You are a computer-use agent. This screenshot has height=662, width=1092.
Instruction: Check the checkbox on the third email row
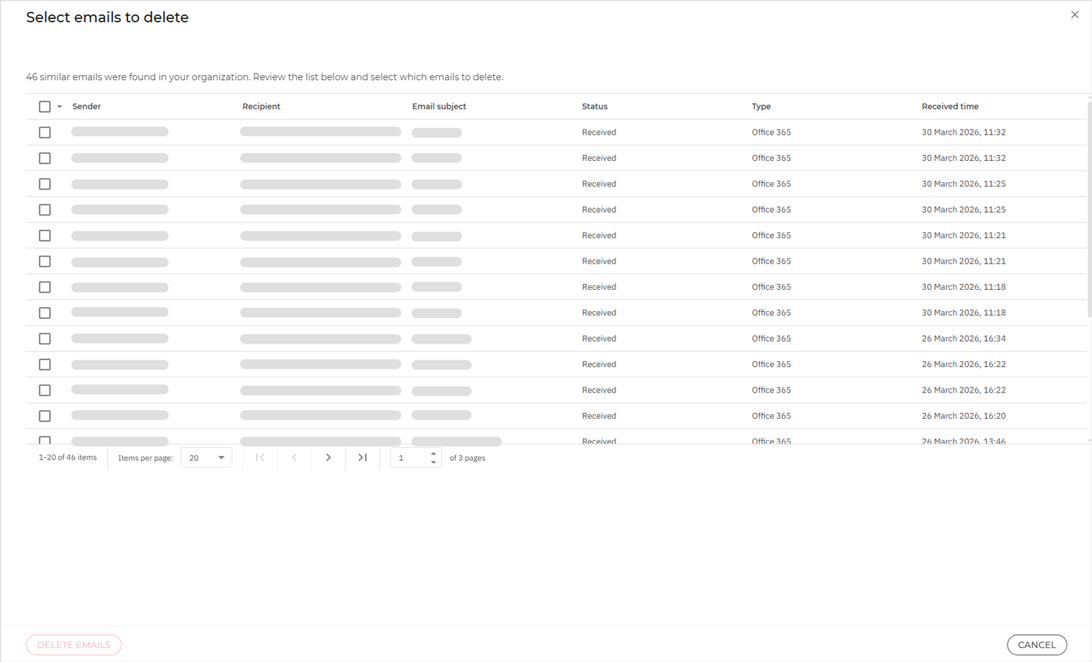44,184
